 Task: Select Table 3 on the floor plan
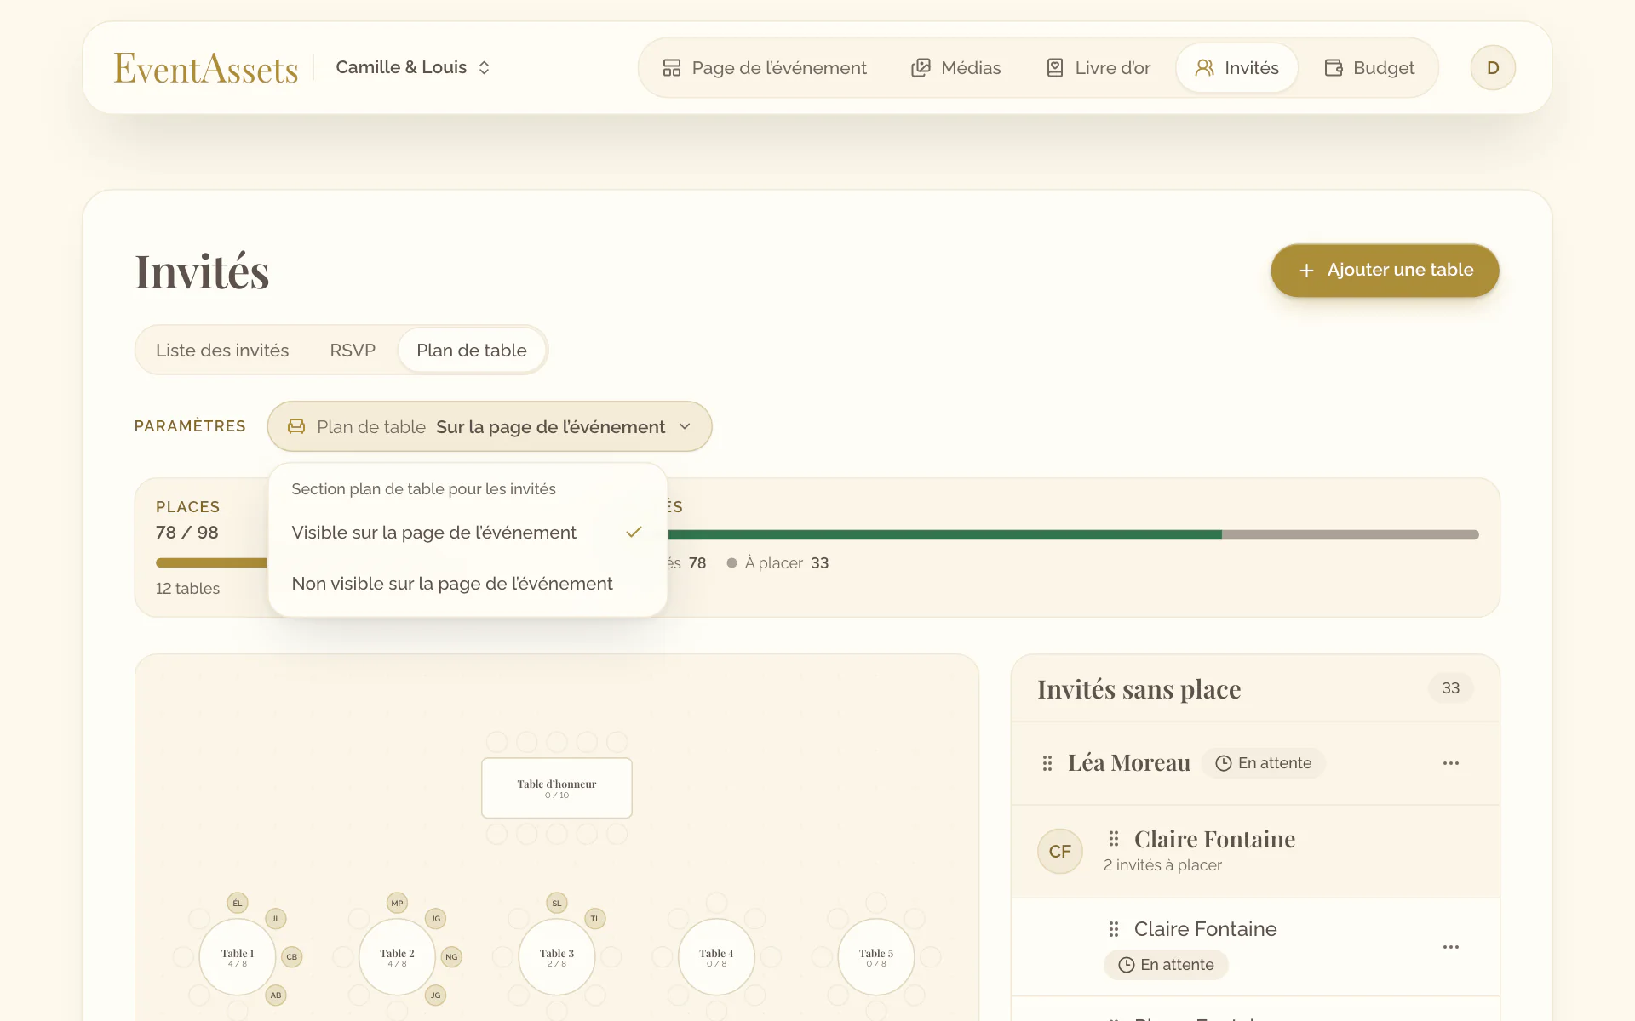click(557, 957)
